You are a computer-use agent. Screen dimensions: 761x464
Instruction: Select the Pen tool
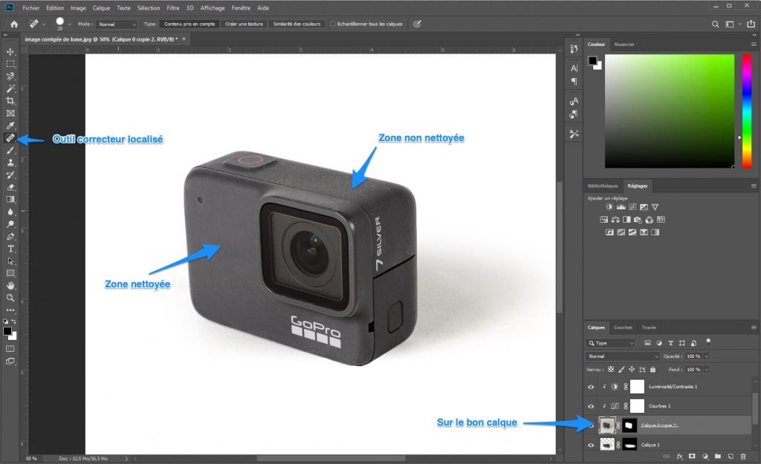10,237
